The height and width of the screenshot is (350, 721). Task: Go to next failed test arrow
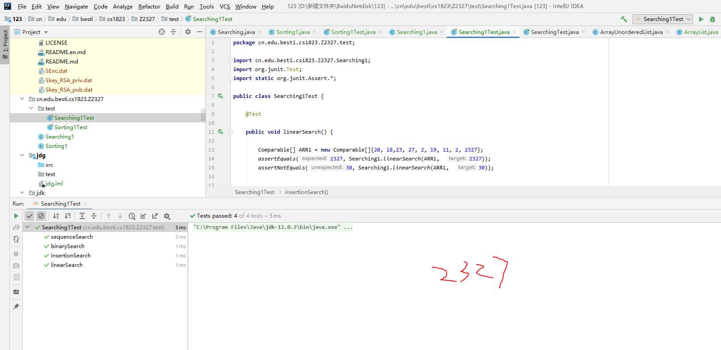click(x=120, y=216)
